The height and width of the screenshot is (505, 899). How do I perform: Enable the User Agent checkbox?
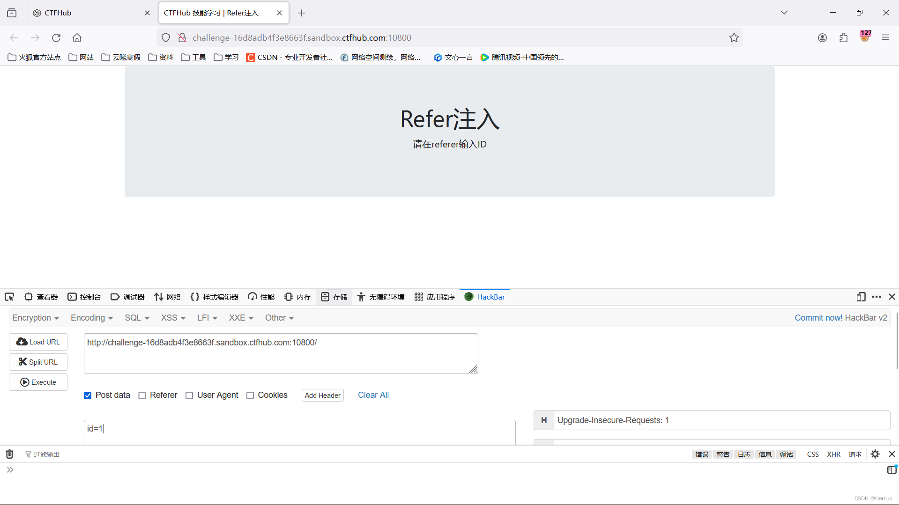[x=189, y=395]
